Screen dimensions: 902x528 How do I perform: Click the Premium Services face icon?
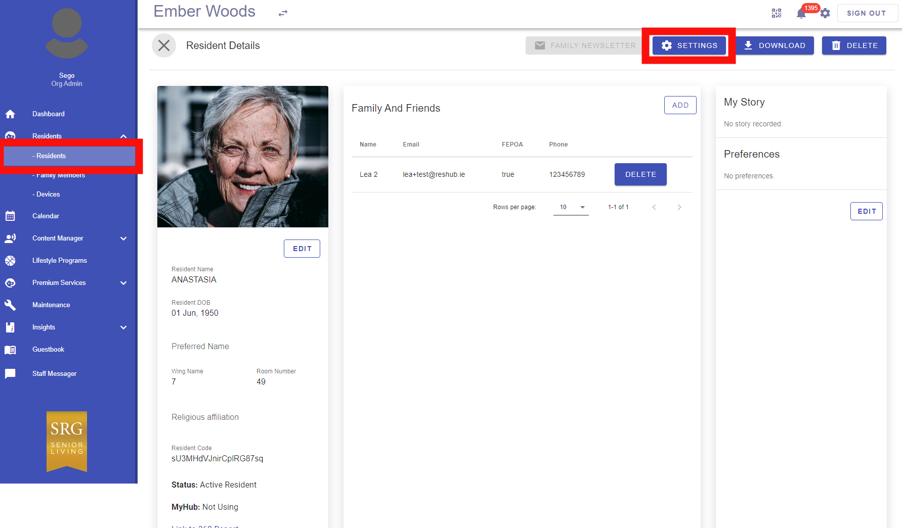pyautogui.click(x=10, y=283)
